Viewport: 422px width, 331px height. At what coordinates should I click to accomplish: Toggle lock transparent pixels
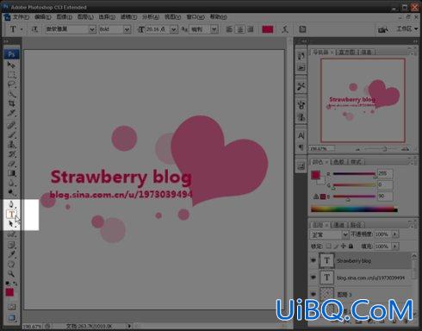click(328, 246)
